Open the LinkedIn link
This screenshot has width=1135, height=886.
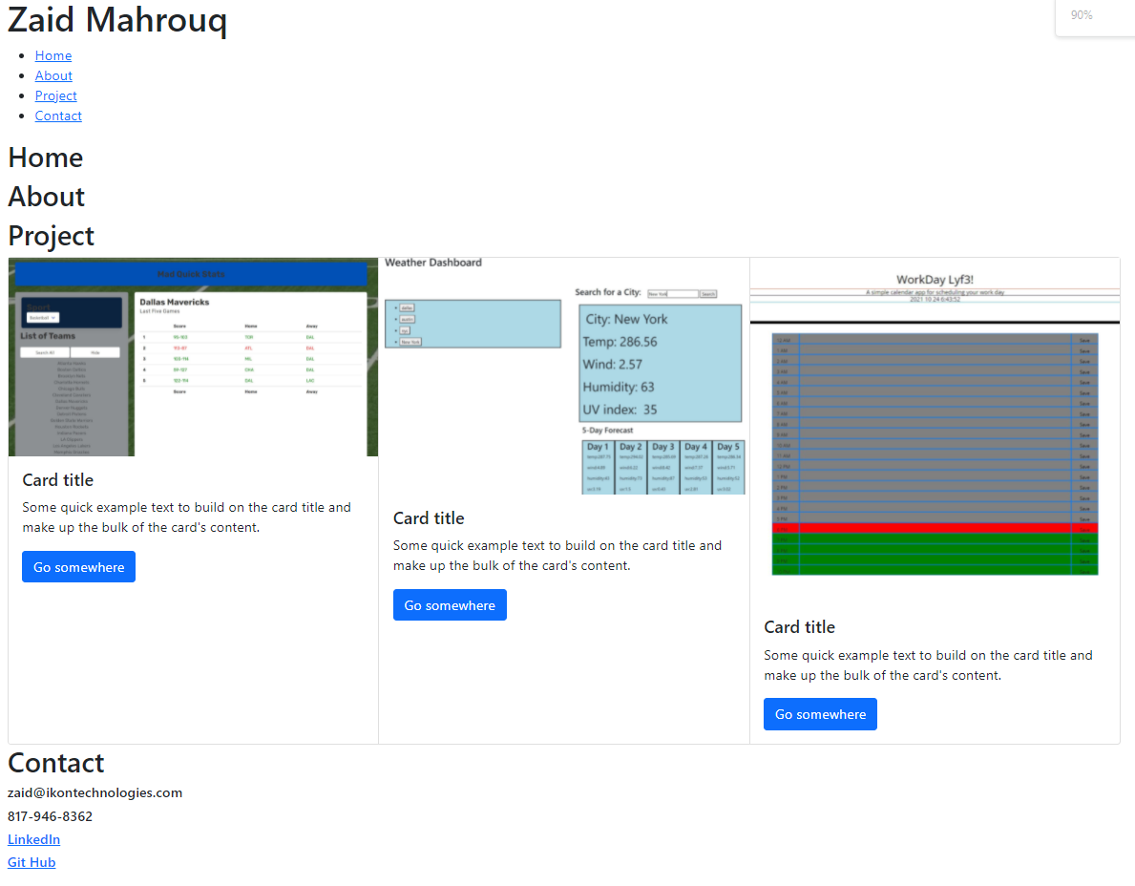pos(34,839)
